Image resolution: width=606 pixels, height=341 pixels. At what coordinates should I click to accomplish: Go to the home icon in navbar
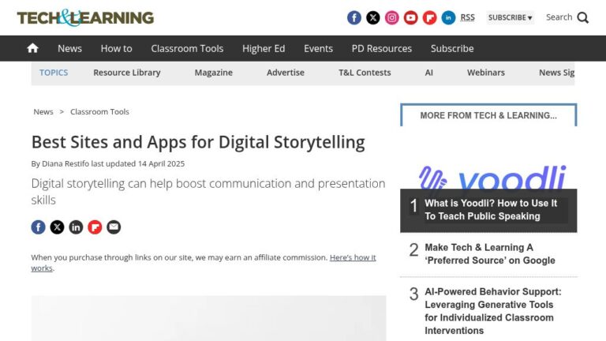(x=33, y=48)
